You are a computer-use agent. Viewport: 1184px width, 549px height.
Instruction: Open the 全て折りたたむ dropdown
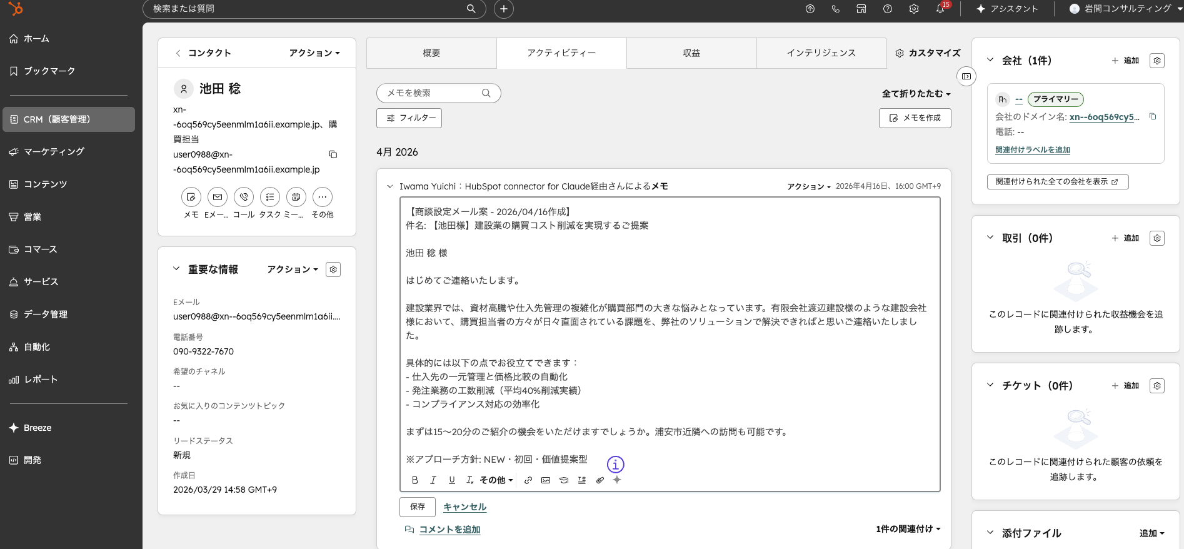click(916, 94)
